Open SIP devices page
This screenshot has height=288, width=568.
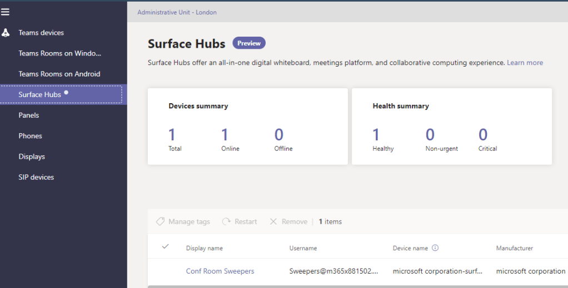click(36, 177)
